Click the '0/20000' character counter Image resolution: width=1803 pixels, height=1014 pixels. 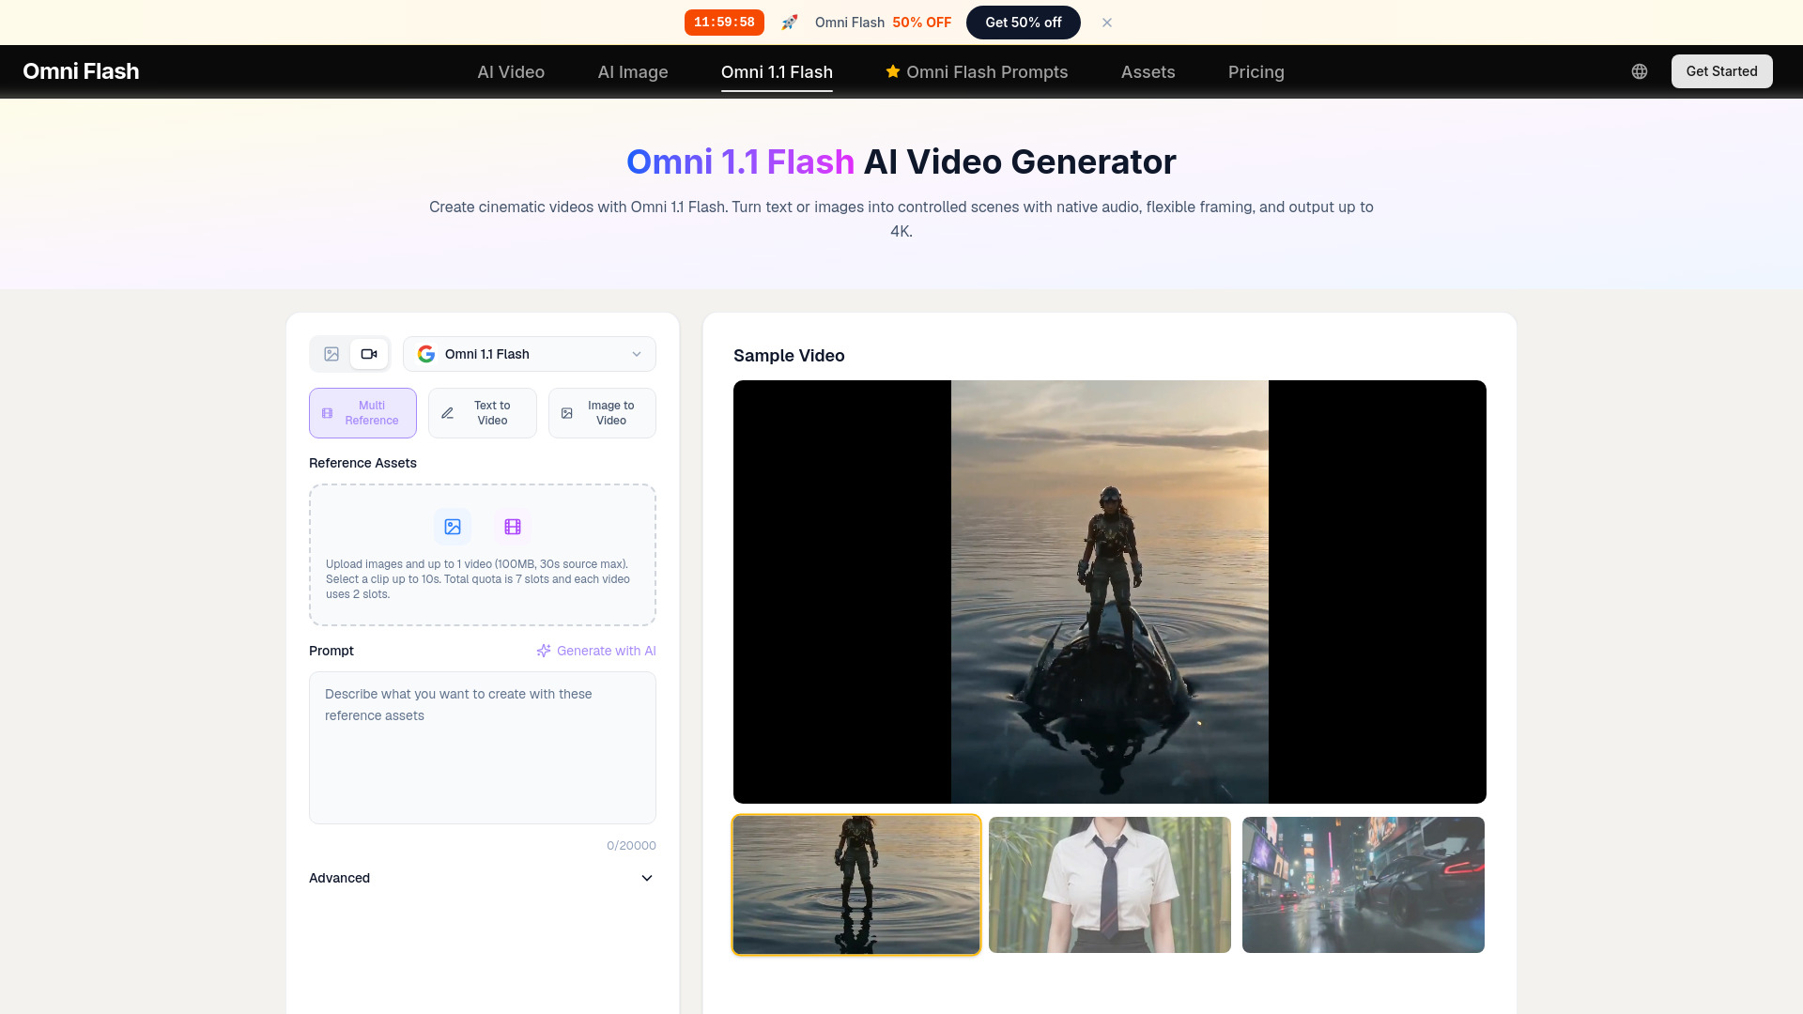tap(631, 845)
